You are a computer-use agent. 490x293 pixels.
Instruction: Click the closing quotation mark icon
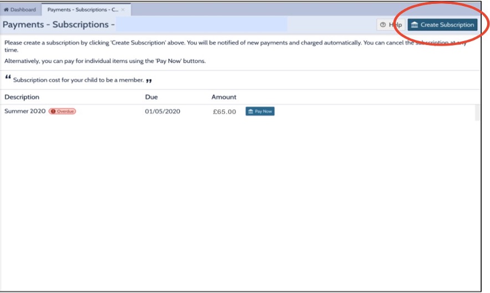149,80
